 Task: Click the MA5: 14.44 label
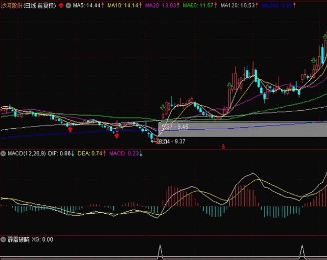[88, 5]
